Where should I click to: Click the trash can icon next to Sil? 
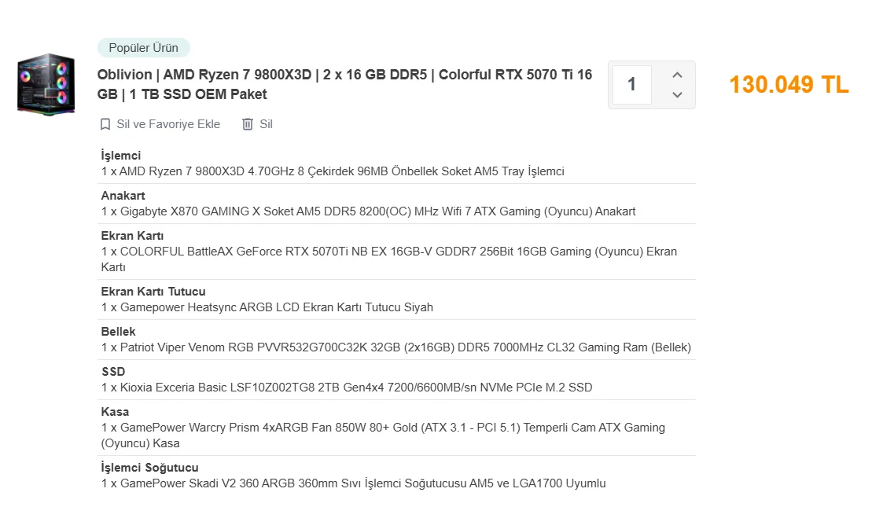coord(248,124)
